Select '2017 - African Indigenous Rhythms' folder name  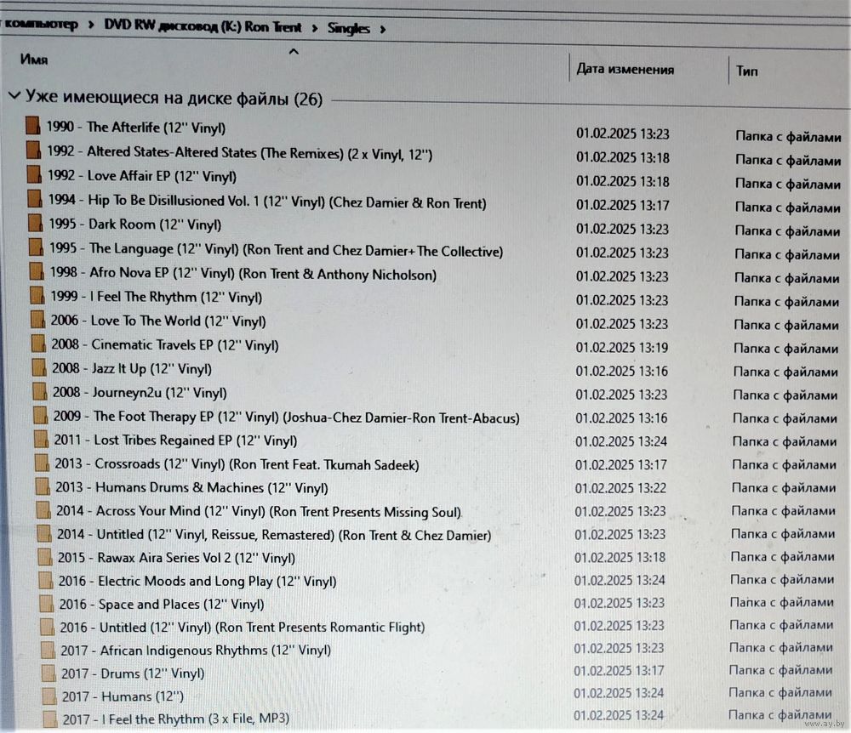(196, 650)
